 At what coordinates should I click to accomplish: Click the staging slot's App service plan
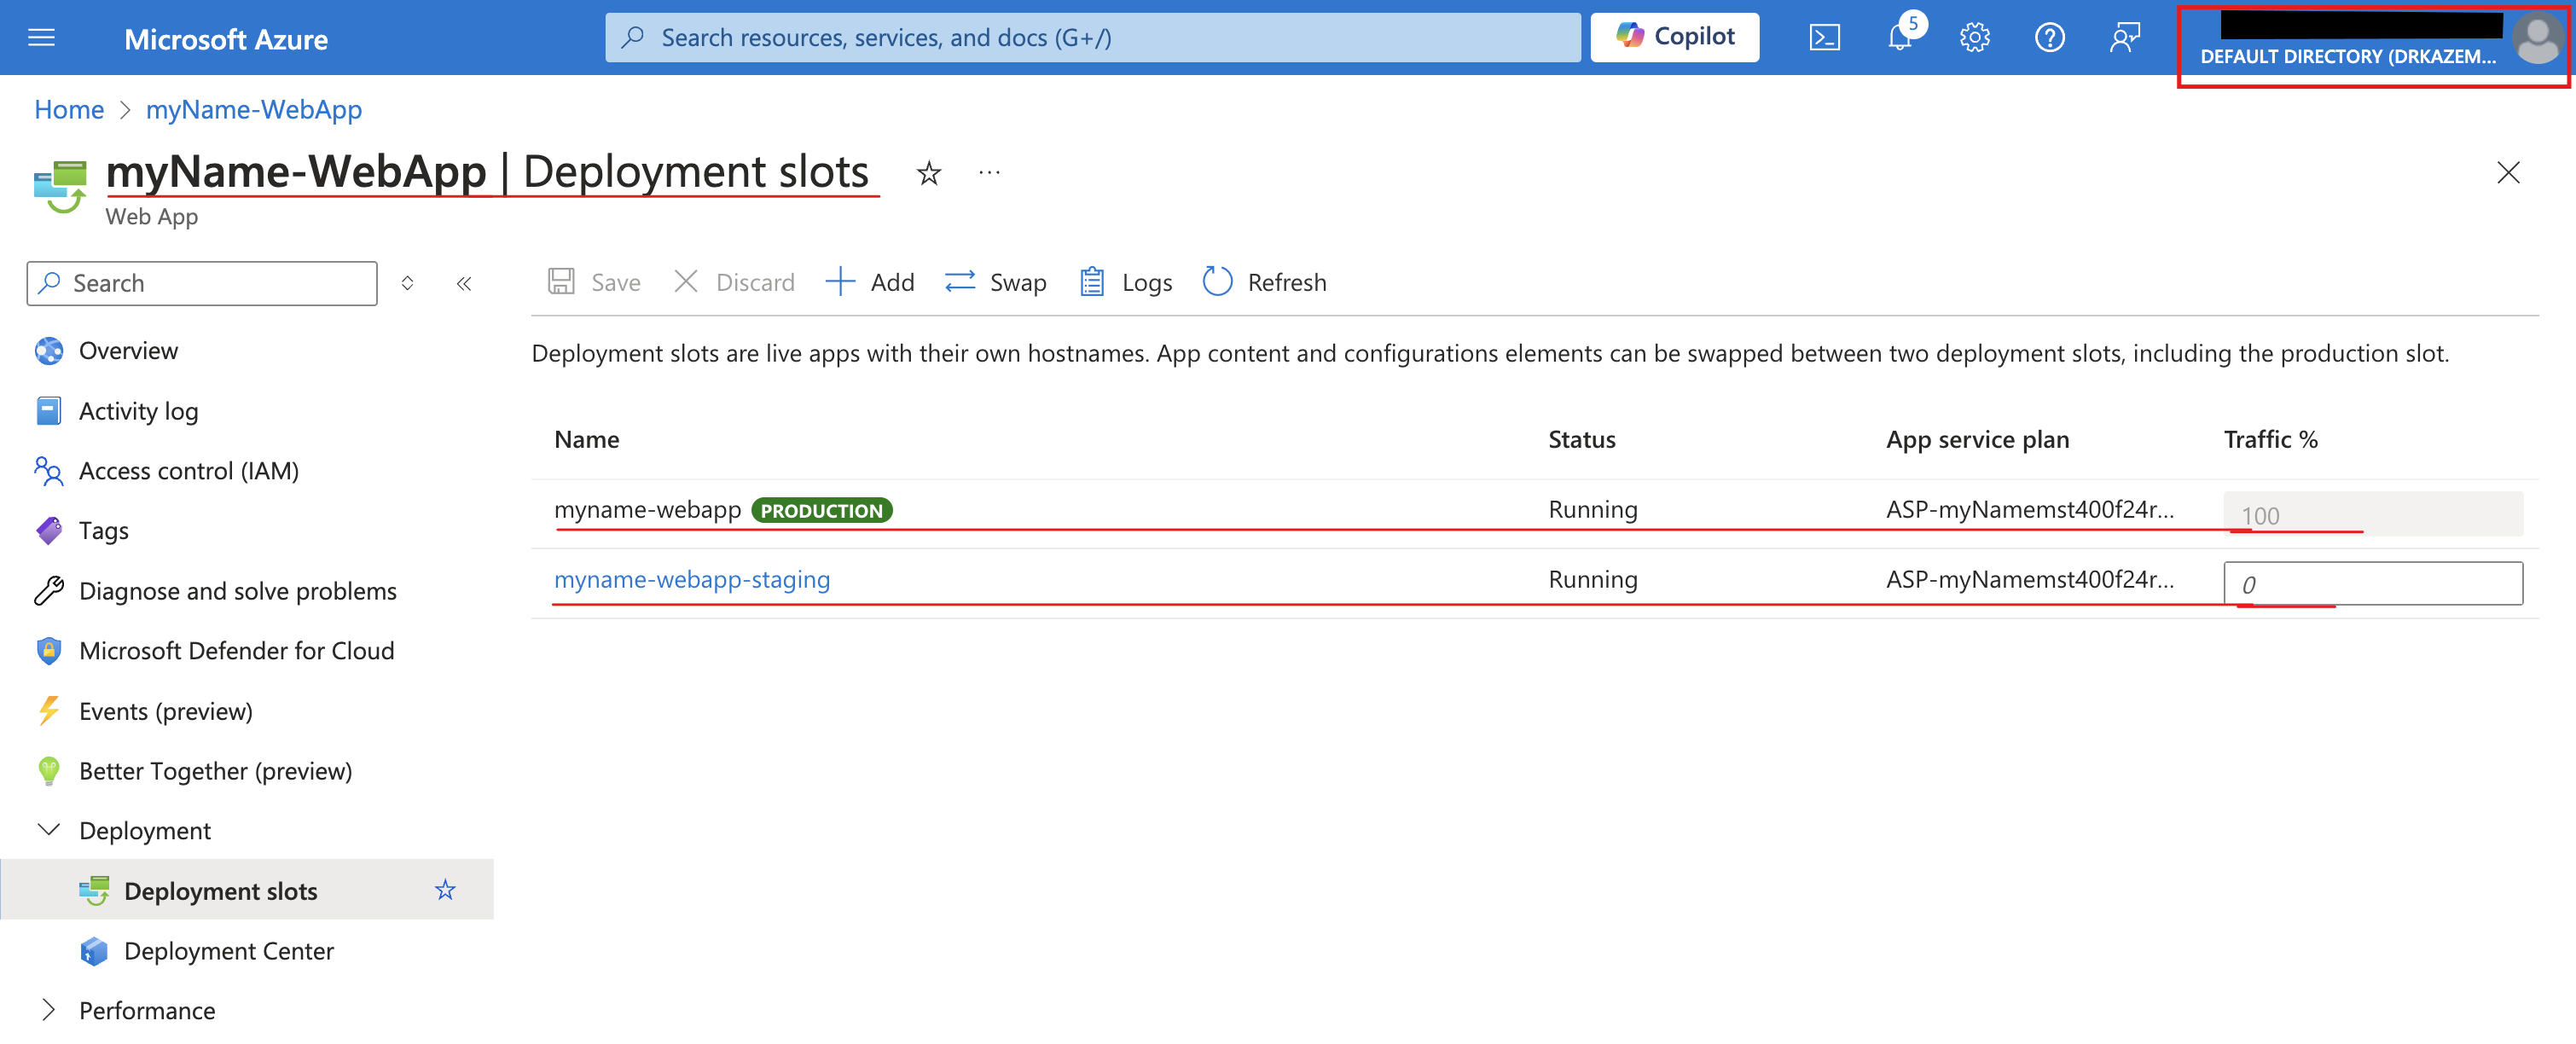point(2030,580)
